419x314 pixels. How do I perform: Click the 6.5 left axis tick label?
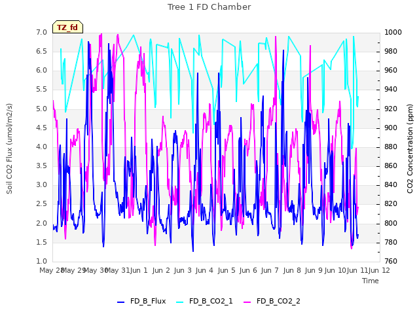point(41,51)
